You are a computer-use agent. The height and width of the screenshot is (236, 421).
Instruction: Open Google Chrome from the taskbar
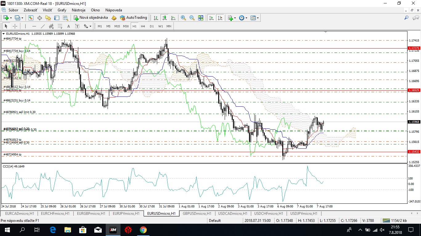[x=143, y=230]
